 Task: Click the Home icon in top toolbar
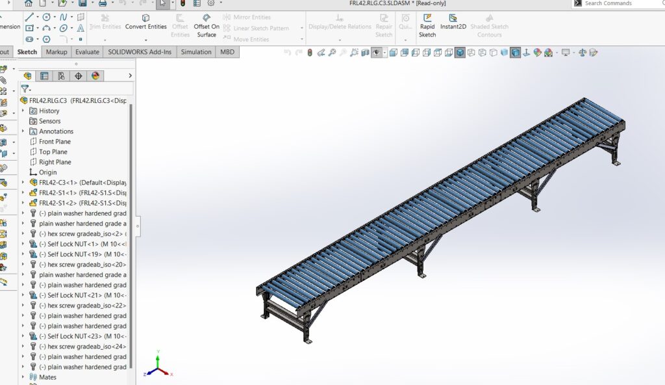(29, 3)
